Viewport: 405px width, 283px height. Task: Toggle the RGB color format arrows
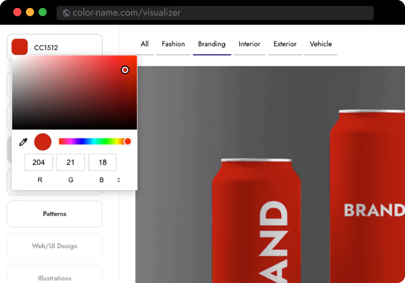point(119,180)
